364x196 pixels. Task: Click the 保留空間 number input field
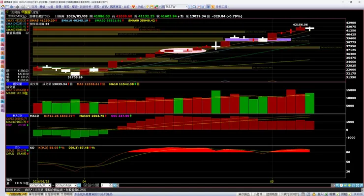(x=104, y=185)
